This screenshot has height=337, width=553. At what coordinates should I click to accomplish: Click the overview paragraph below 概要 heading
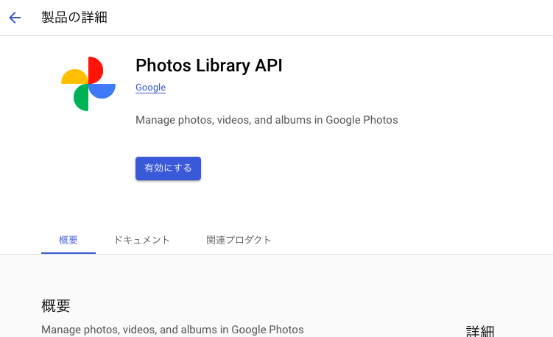[x=172, y=330]
